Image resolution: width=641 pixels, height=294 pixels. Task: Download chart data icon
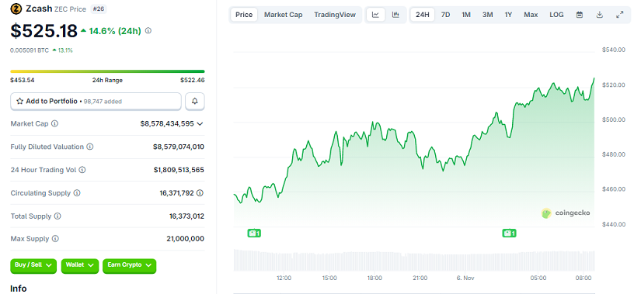point(599,15)
